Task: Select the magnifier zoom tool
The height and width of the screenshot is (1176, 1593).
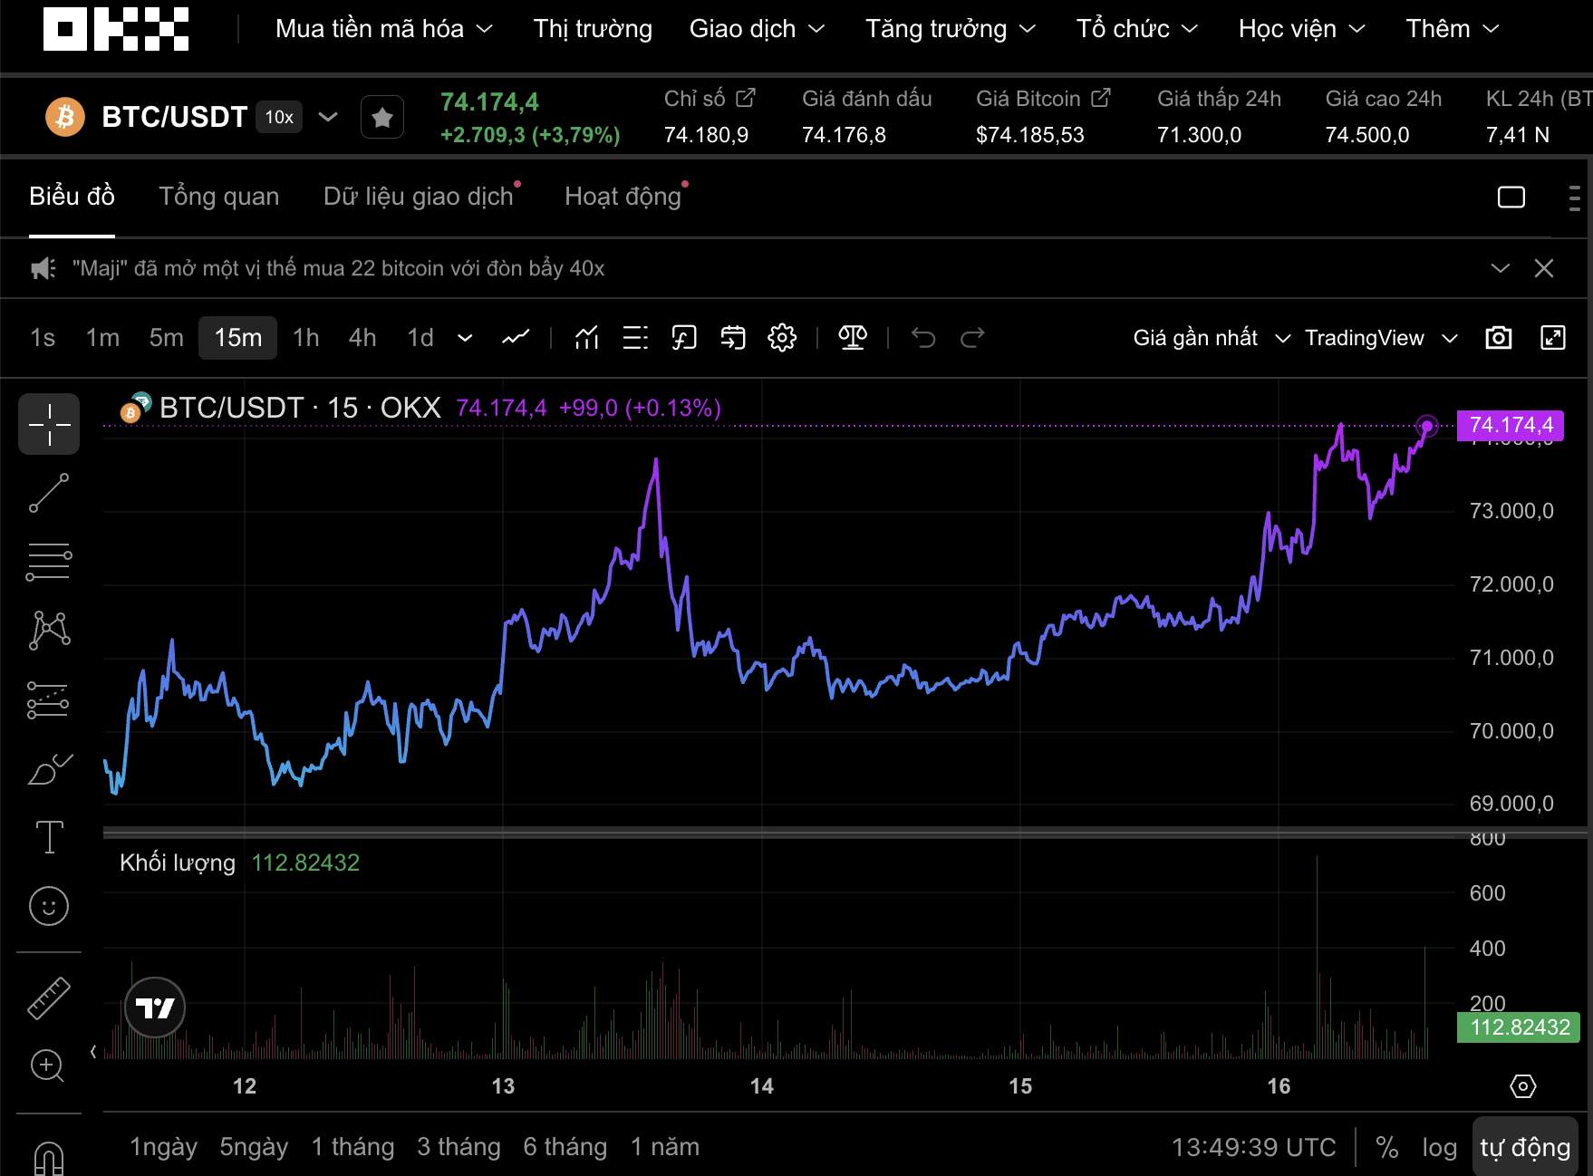Action: (x=49, y=1065)
